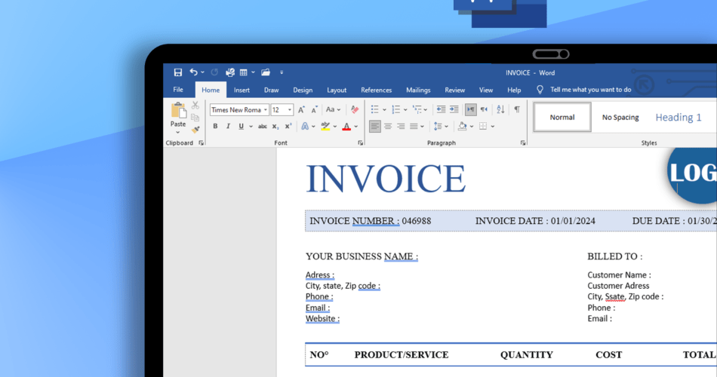Apply the Normal style
The image size is (717, 377).
[x=562, y=118]
